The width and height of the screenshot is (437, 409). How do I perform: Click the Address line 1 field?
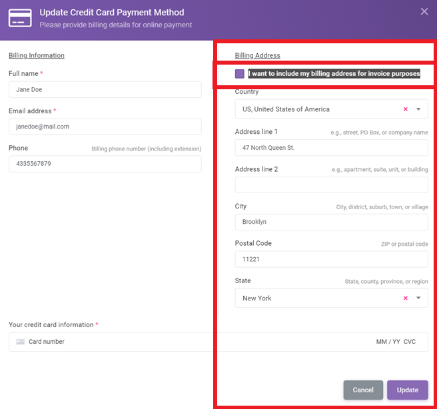[x=331, y=148]
